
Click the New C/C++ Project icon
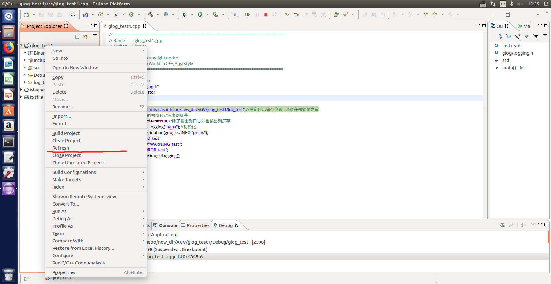point(85,14)
